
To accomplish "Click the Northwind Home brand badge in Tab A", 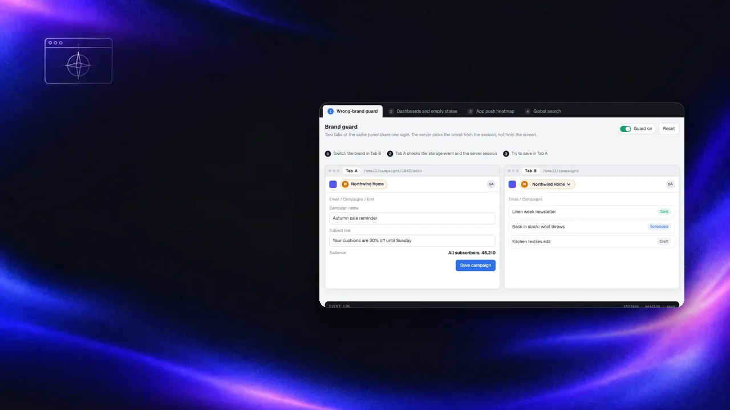I will click(364, 184).
